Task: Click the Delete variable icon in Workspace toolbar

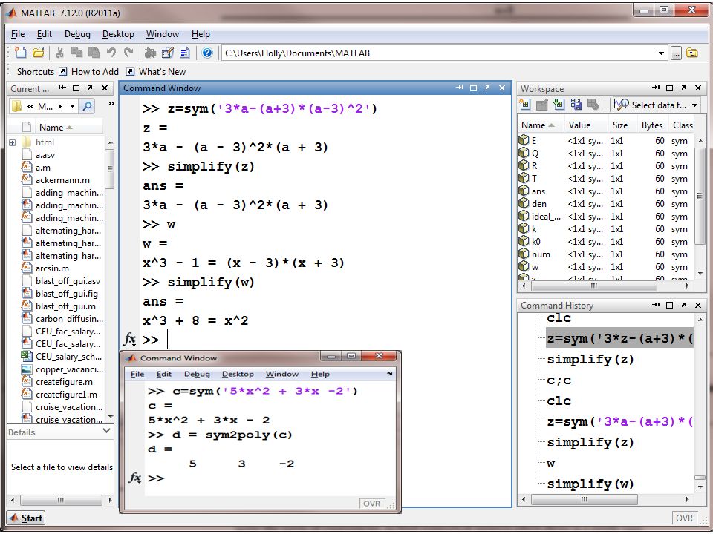Action: (x=593, y=105)
